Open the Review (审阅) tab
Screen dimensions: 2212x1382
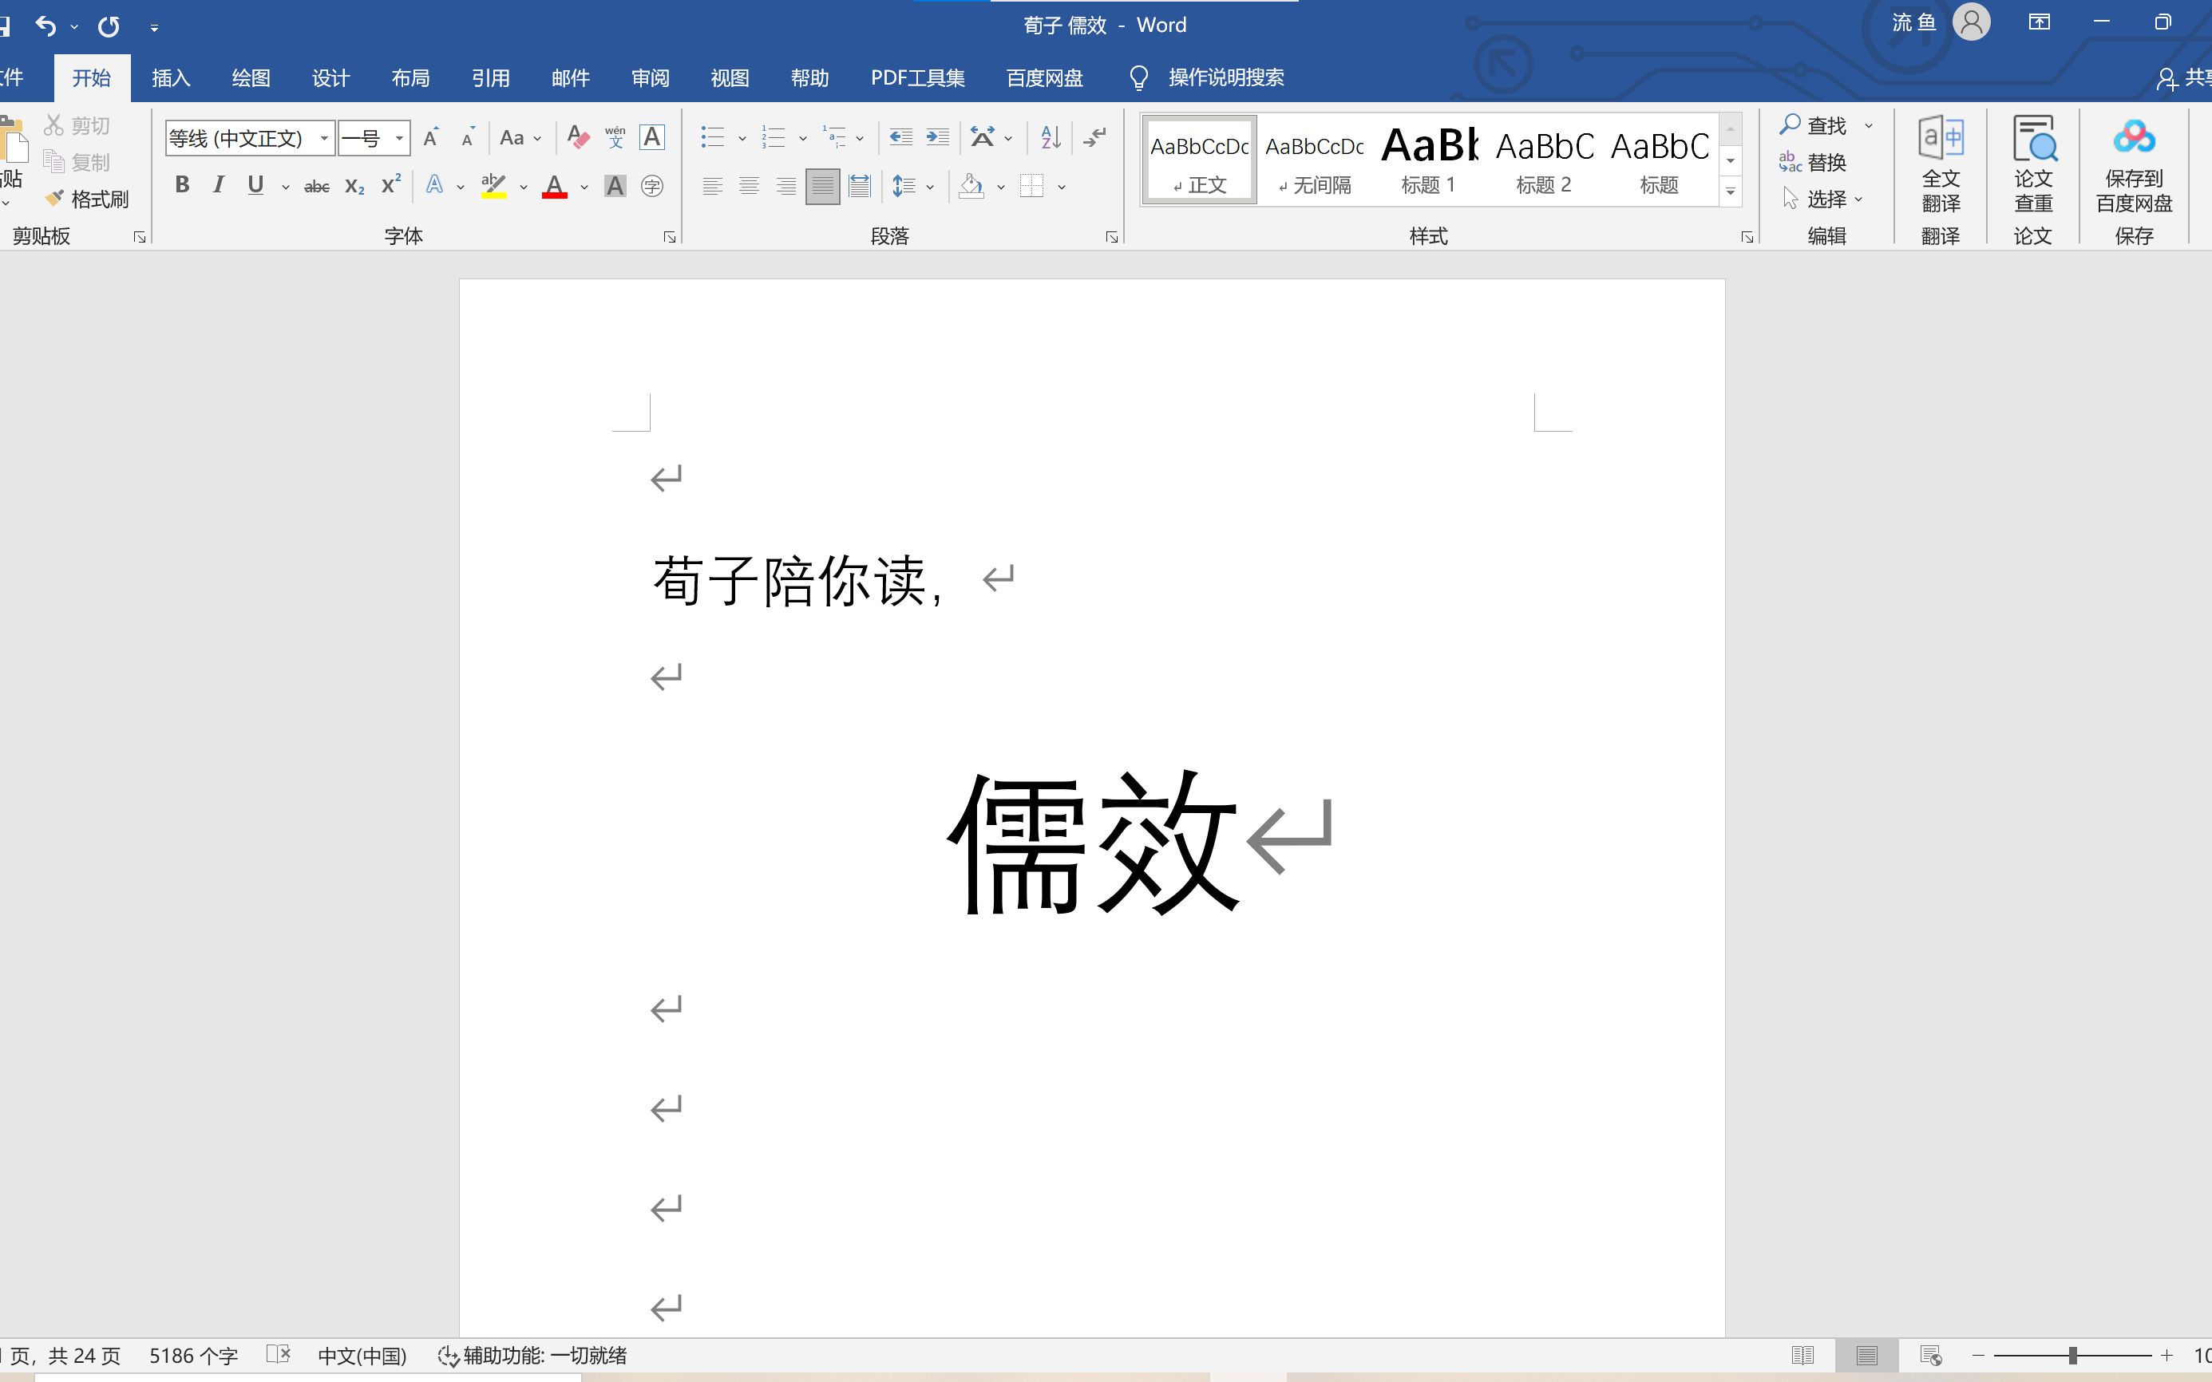pos(650,77)
